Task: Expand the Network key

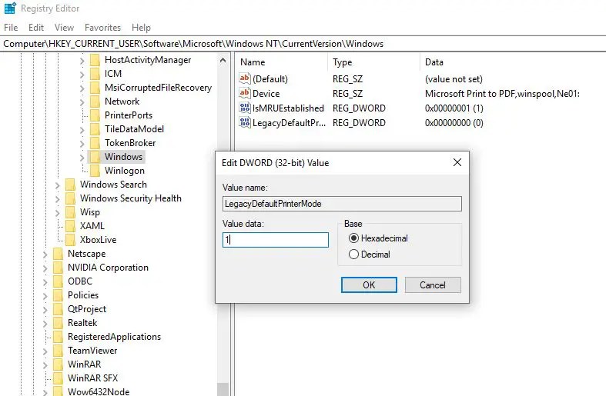Action: 82,102
